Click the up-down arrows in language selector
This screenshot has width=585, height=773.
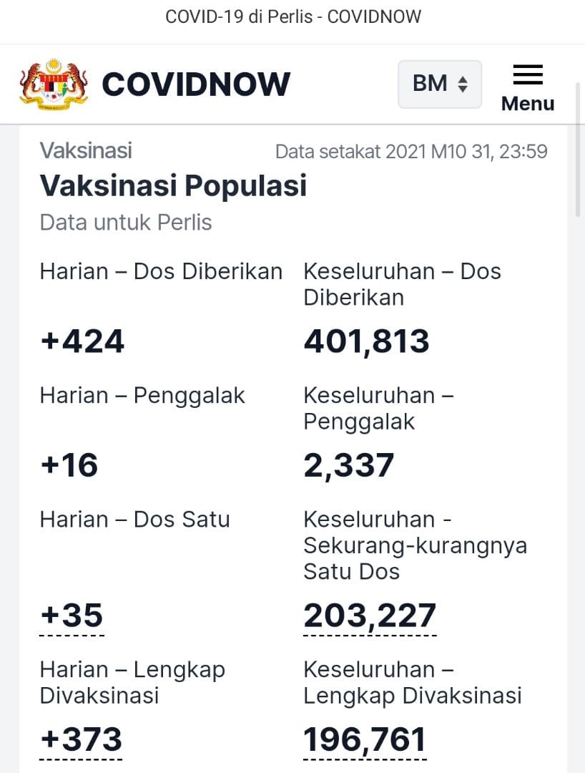point(463,84)
